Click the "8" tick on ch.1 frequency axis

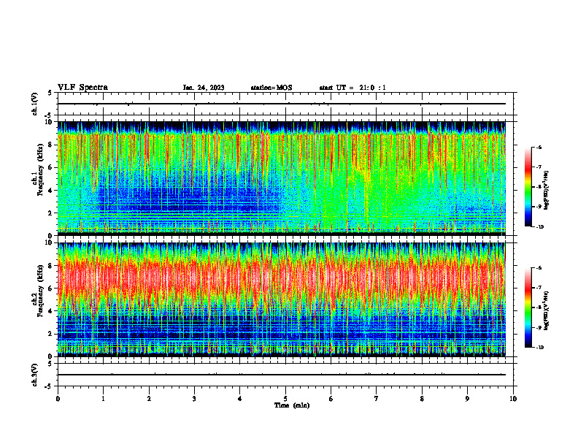coord(51,145)
